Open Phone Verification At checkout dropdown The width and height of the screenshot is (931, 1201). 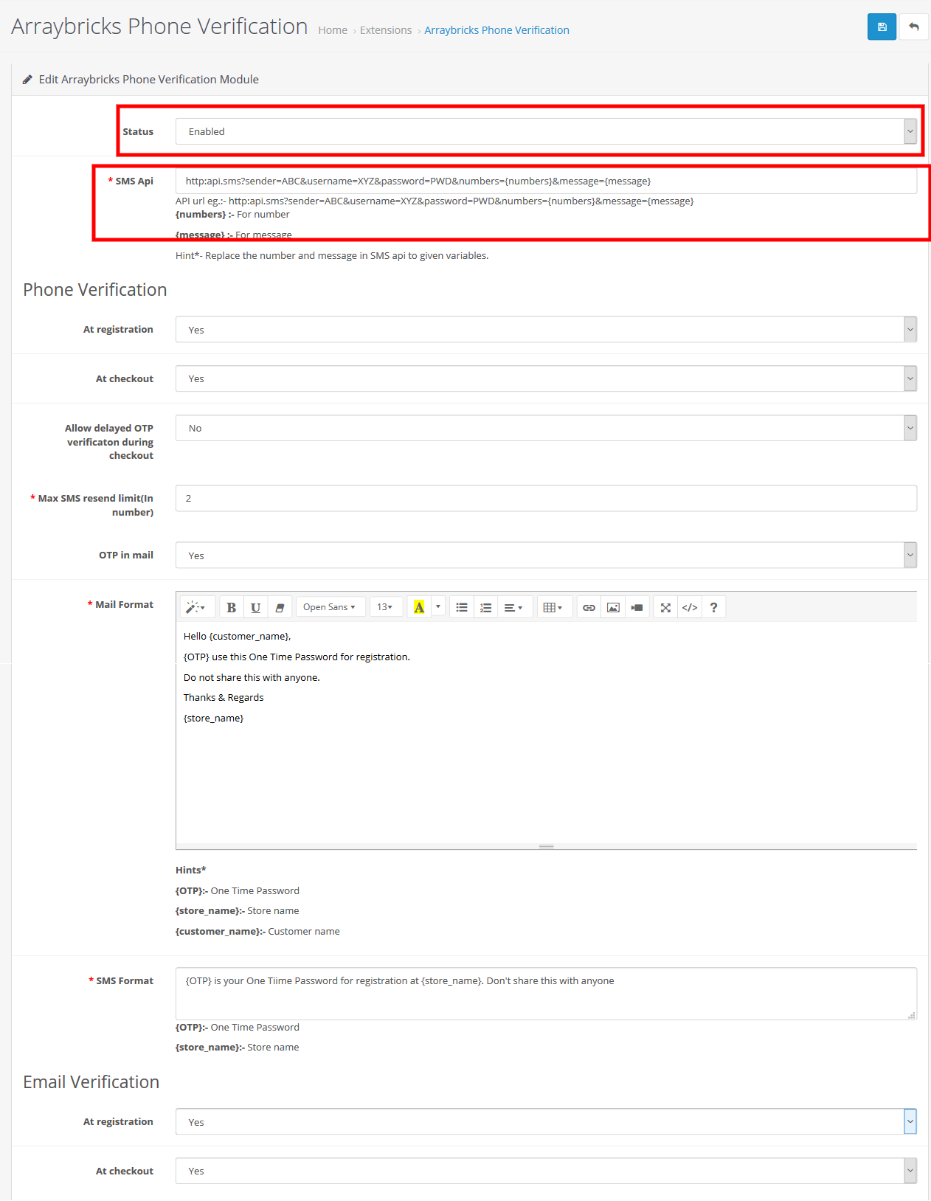[x=546, y=378]
